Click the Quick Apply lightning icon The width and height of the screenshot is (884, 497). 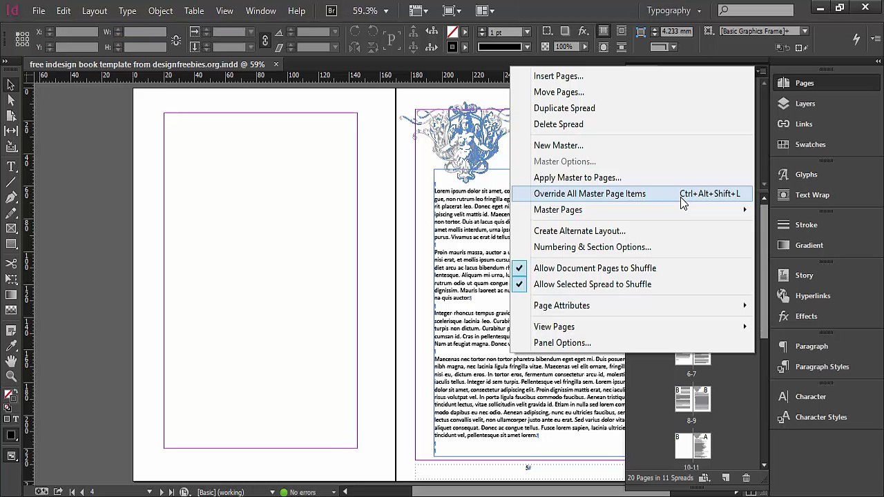tap(856, 39)
